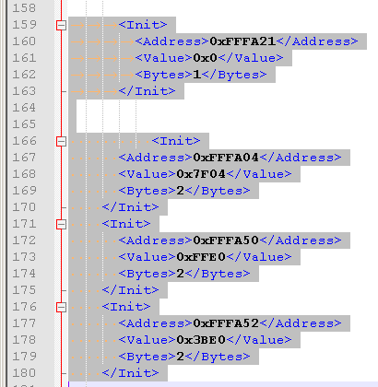The width and height of the screenshot is (378, 387).
Task: Collapse the Init block at line 176
Action: tap(62, 307)
